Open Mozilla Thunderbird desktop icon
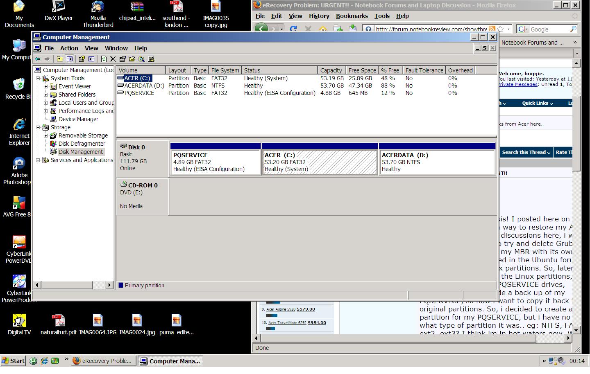Viewport: 590px width, 374px height. coord(98,14)
